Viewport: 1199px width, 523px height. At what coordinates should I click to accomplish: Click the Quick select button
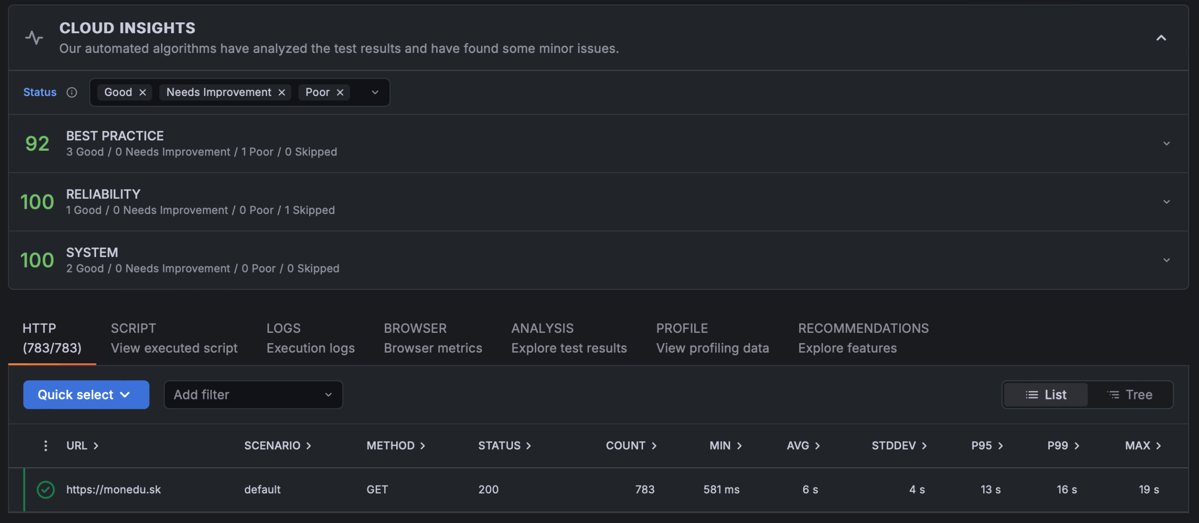86,395
